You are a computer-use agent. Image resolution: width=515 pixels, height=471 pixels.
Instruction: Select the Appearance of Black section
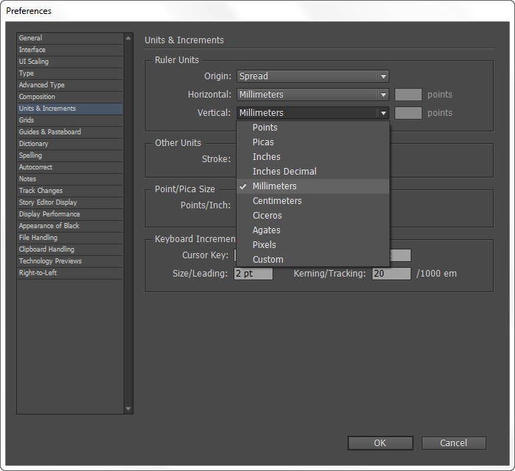[49, 226]
